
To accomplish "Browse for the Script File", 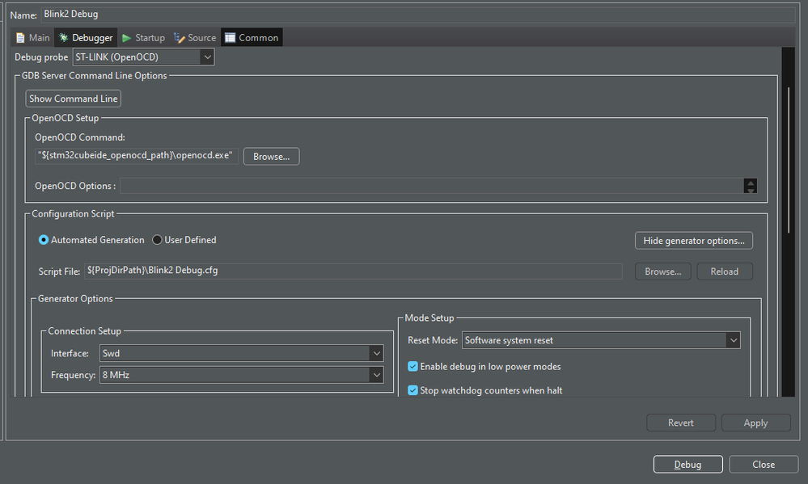I will (662, 271).
